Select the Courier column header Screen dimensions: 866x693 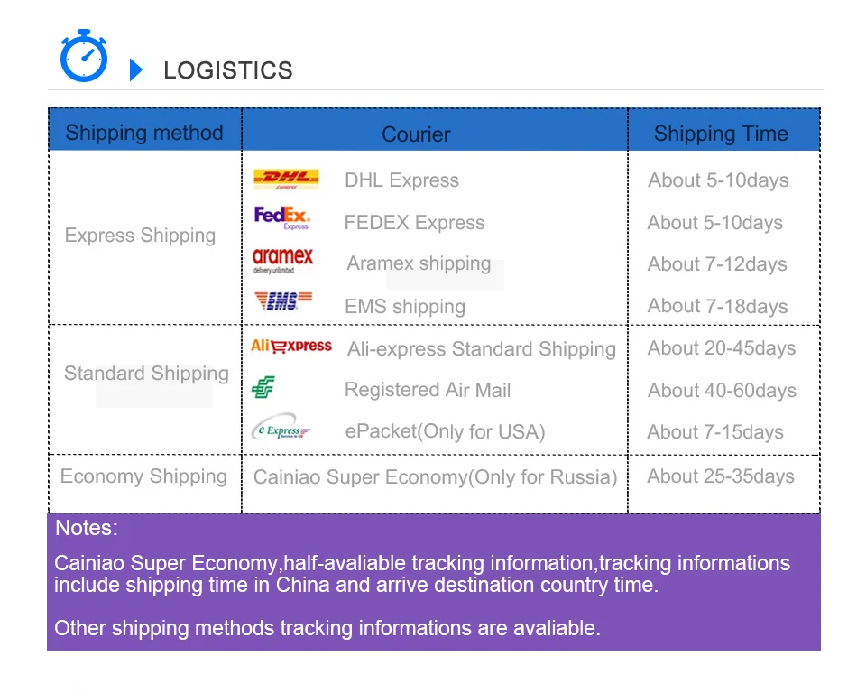[x=416, y=134]
